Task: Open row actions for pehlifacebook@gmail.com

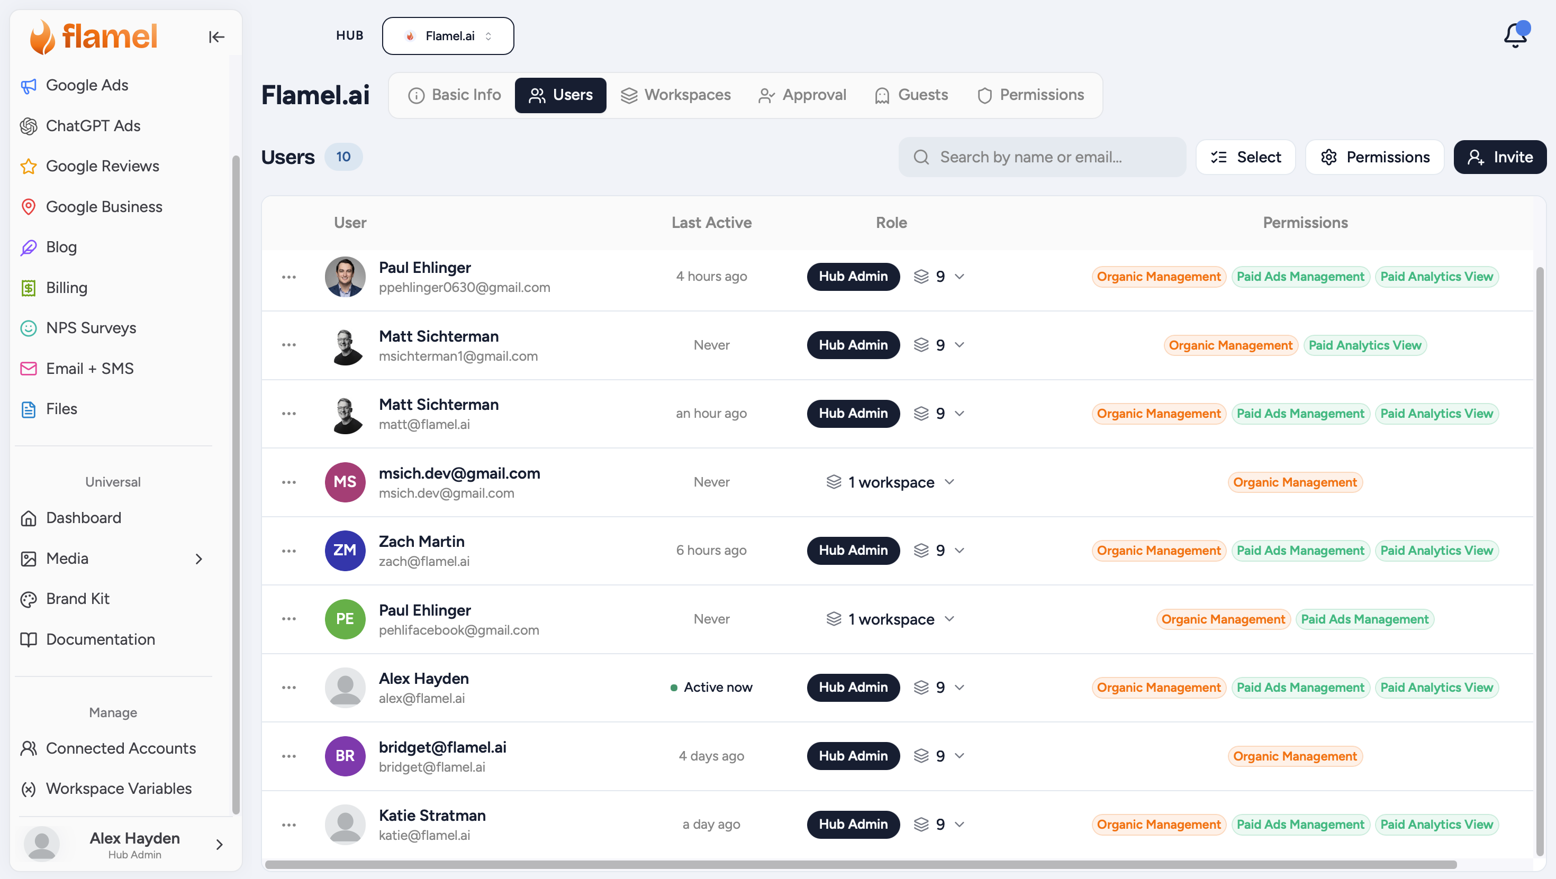Action: click(x=289, y=619)
